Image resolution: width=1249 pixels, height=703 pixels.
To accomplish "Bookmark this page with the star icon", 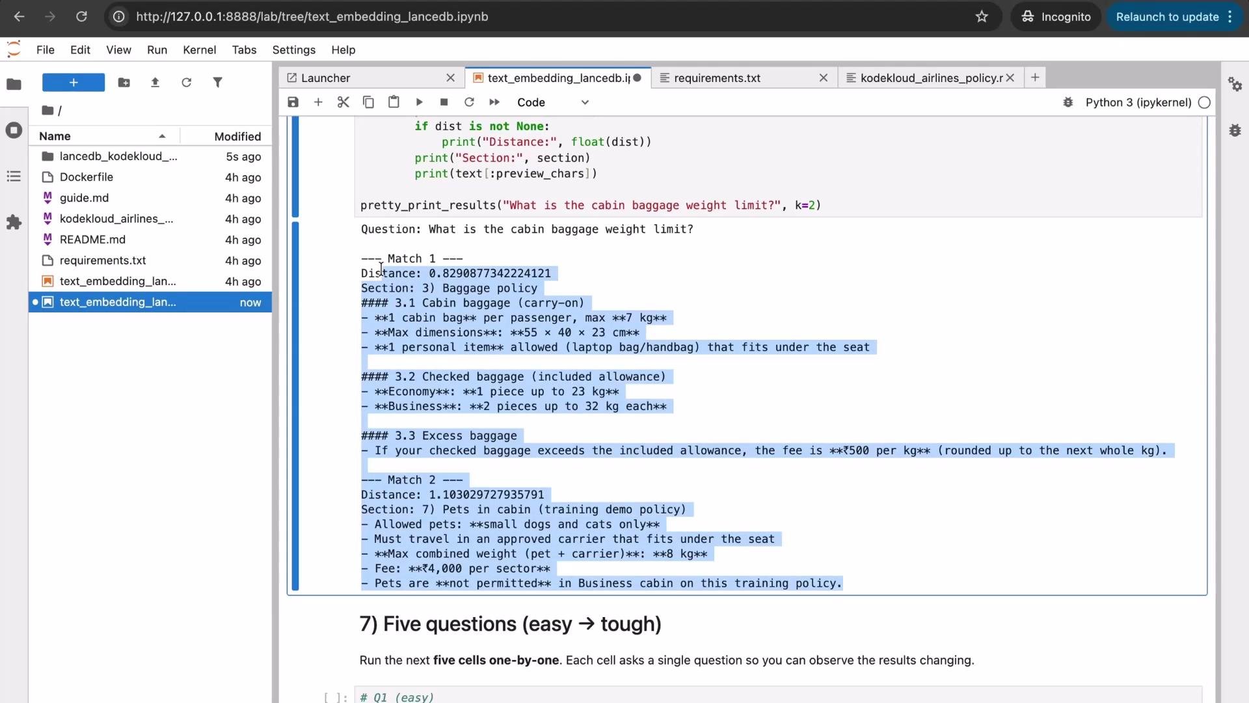I will (982, 17).
